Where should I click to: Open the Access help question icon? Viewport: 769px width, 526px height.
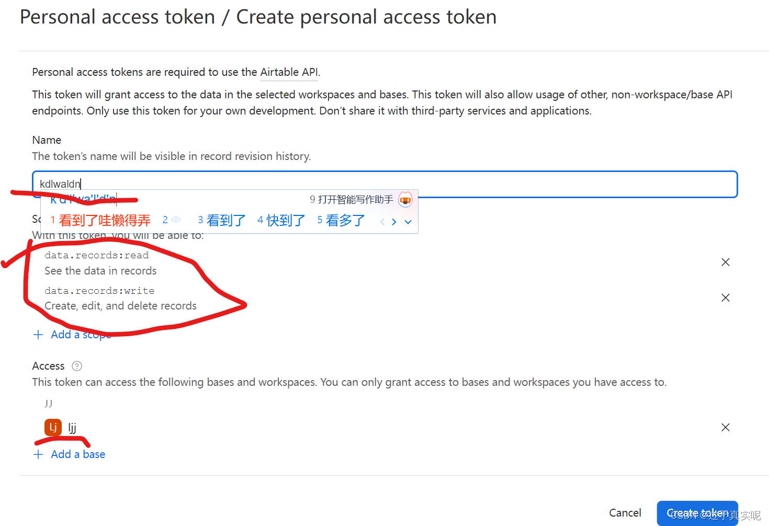(77, 366)
